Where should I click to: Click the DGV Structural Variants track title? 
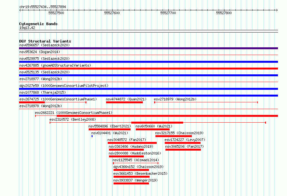[45, 41]
